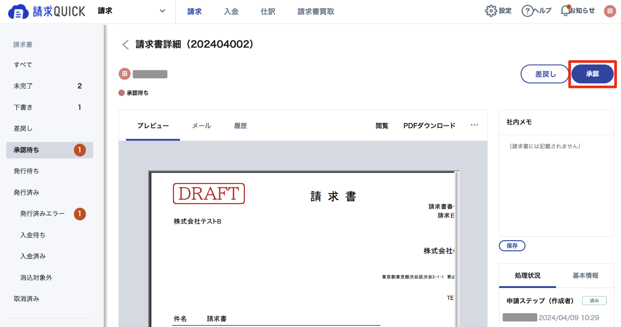Viewport: 621px width, 327px height.
Task: Select すべて in the sidebar
Action: click(x=23, y=65)
